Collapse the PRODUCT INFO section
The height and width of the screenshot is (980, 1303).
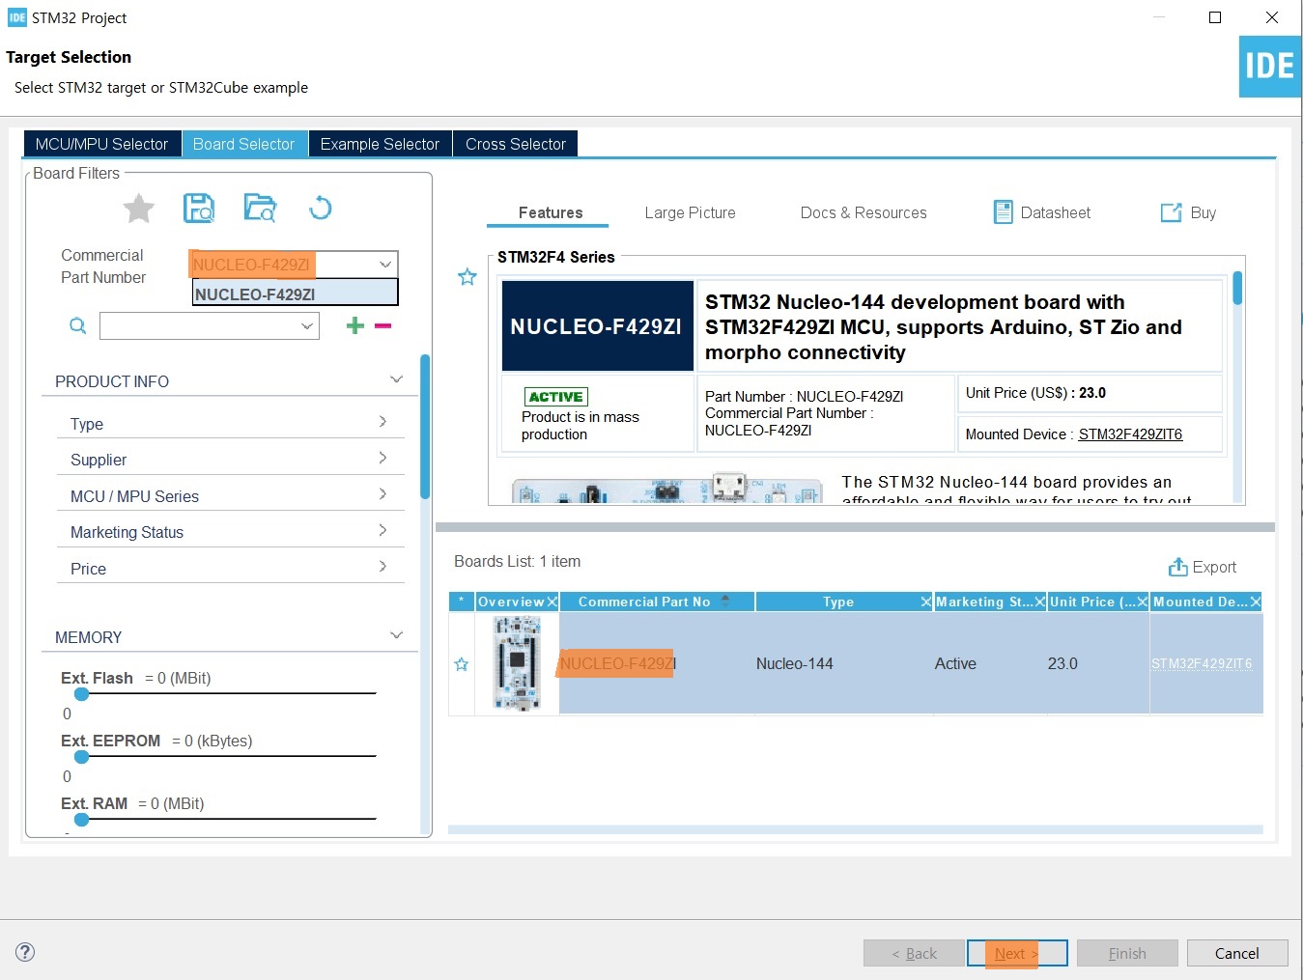coord(396,379)
